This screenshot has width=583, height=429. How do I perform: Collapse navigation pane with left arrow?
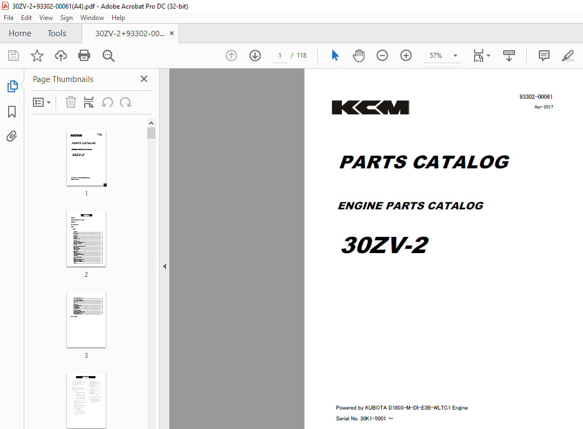164,267
